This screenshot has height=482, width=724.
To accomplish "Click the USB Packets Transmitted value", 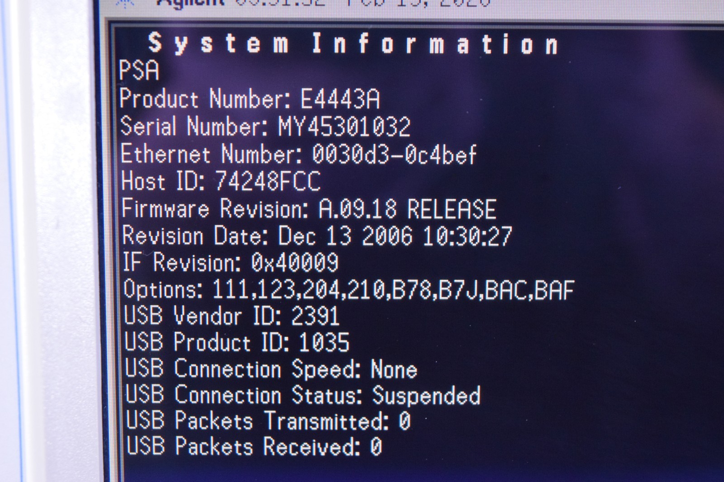I will coord(405,421).
